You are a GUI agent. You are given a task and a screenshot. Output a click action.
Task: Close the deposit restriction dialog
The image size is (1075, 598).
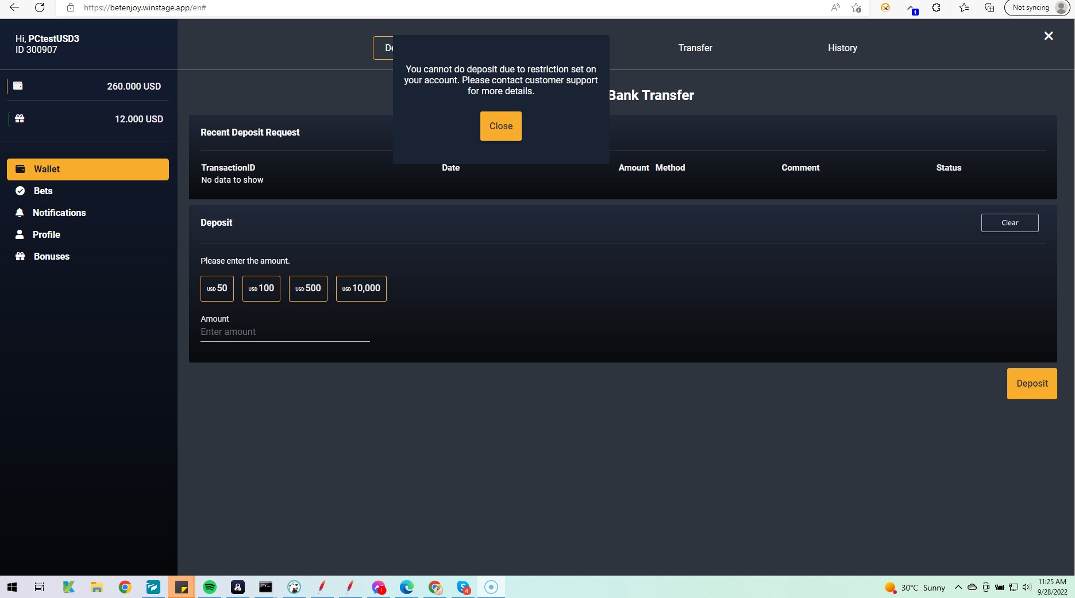coord(500,126)
